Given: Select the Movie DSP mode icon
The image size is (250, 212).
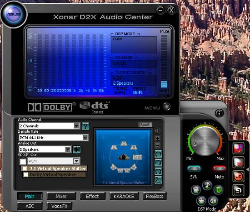Looking at the screenshot, I should point(195,190).
